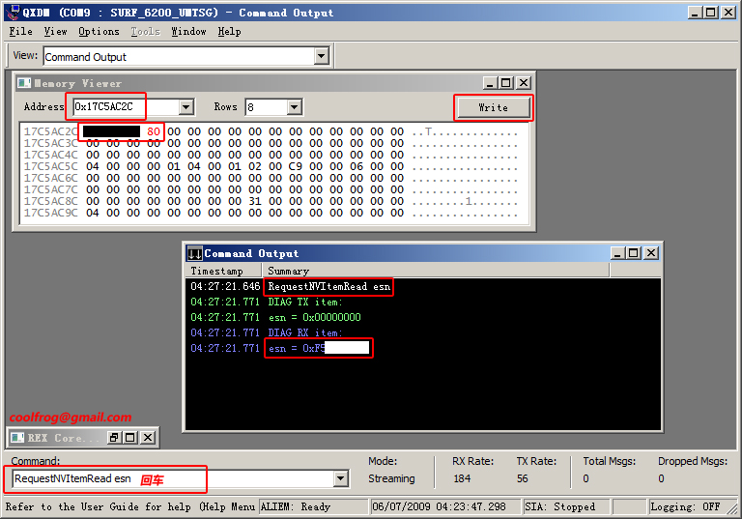Click the Logging: OFF status bar entry
The width and height of the screenshot is (742, 519).
click(x=686, y=506)
